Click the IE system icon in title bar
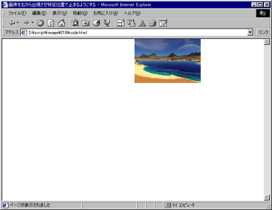This screenshot has height=210, width=272. point(5,4)
